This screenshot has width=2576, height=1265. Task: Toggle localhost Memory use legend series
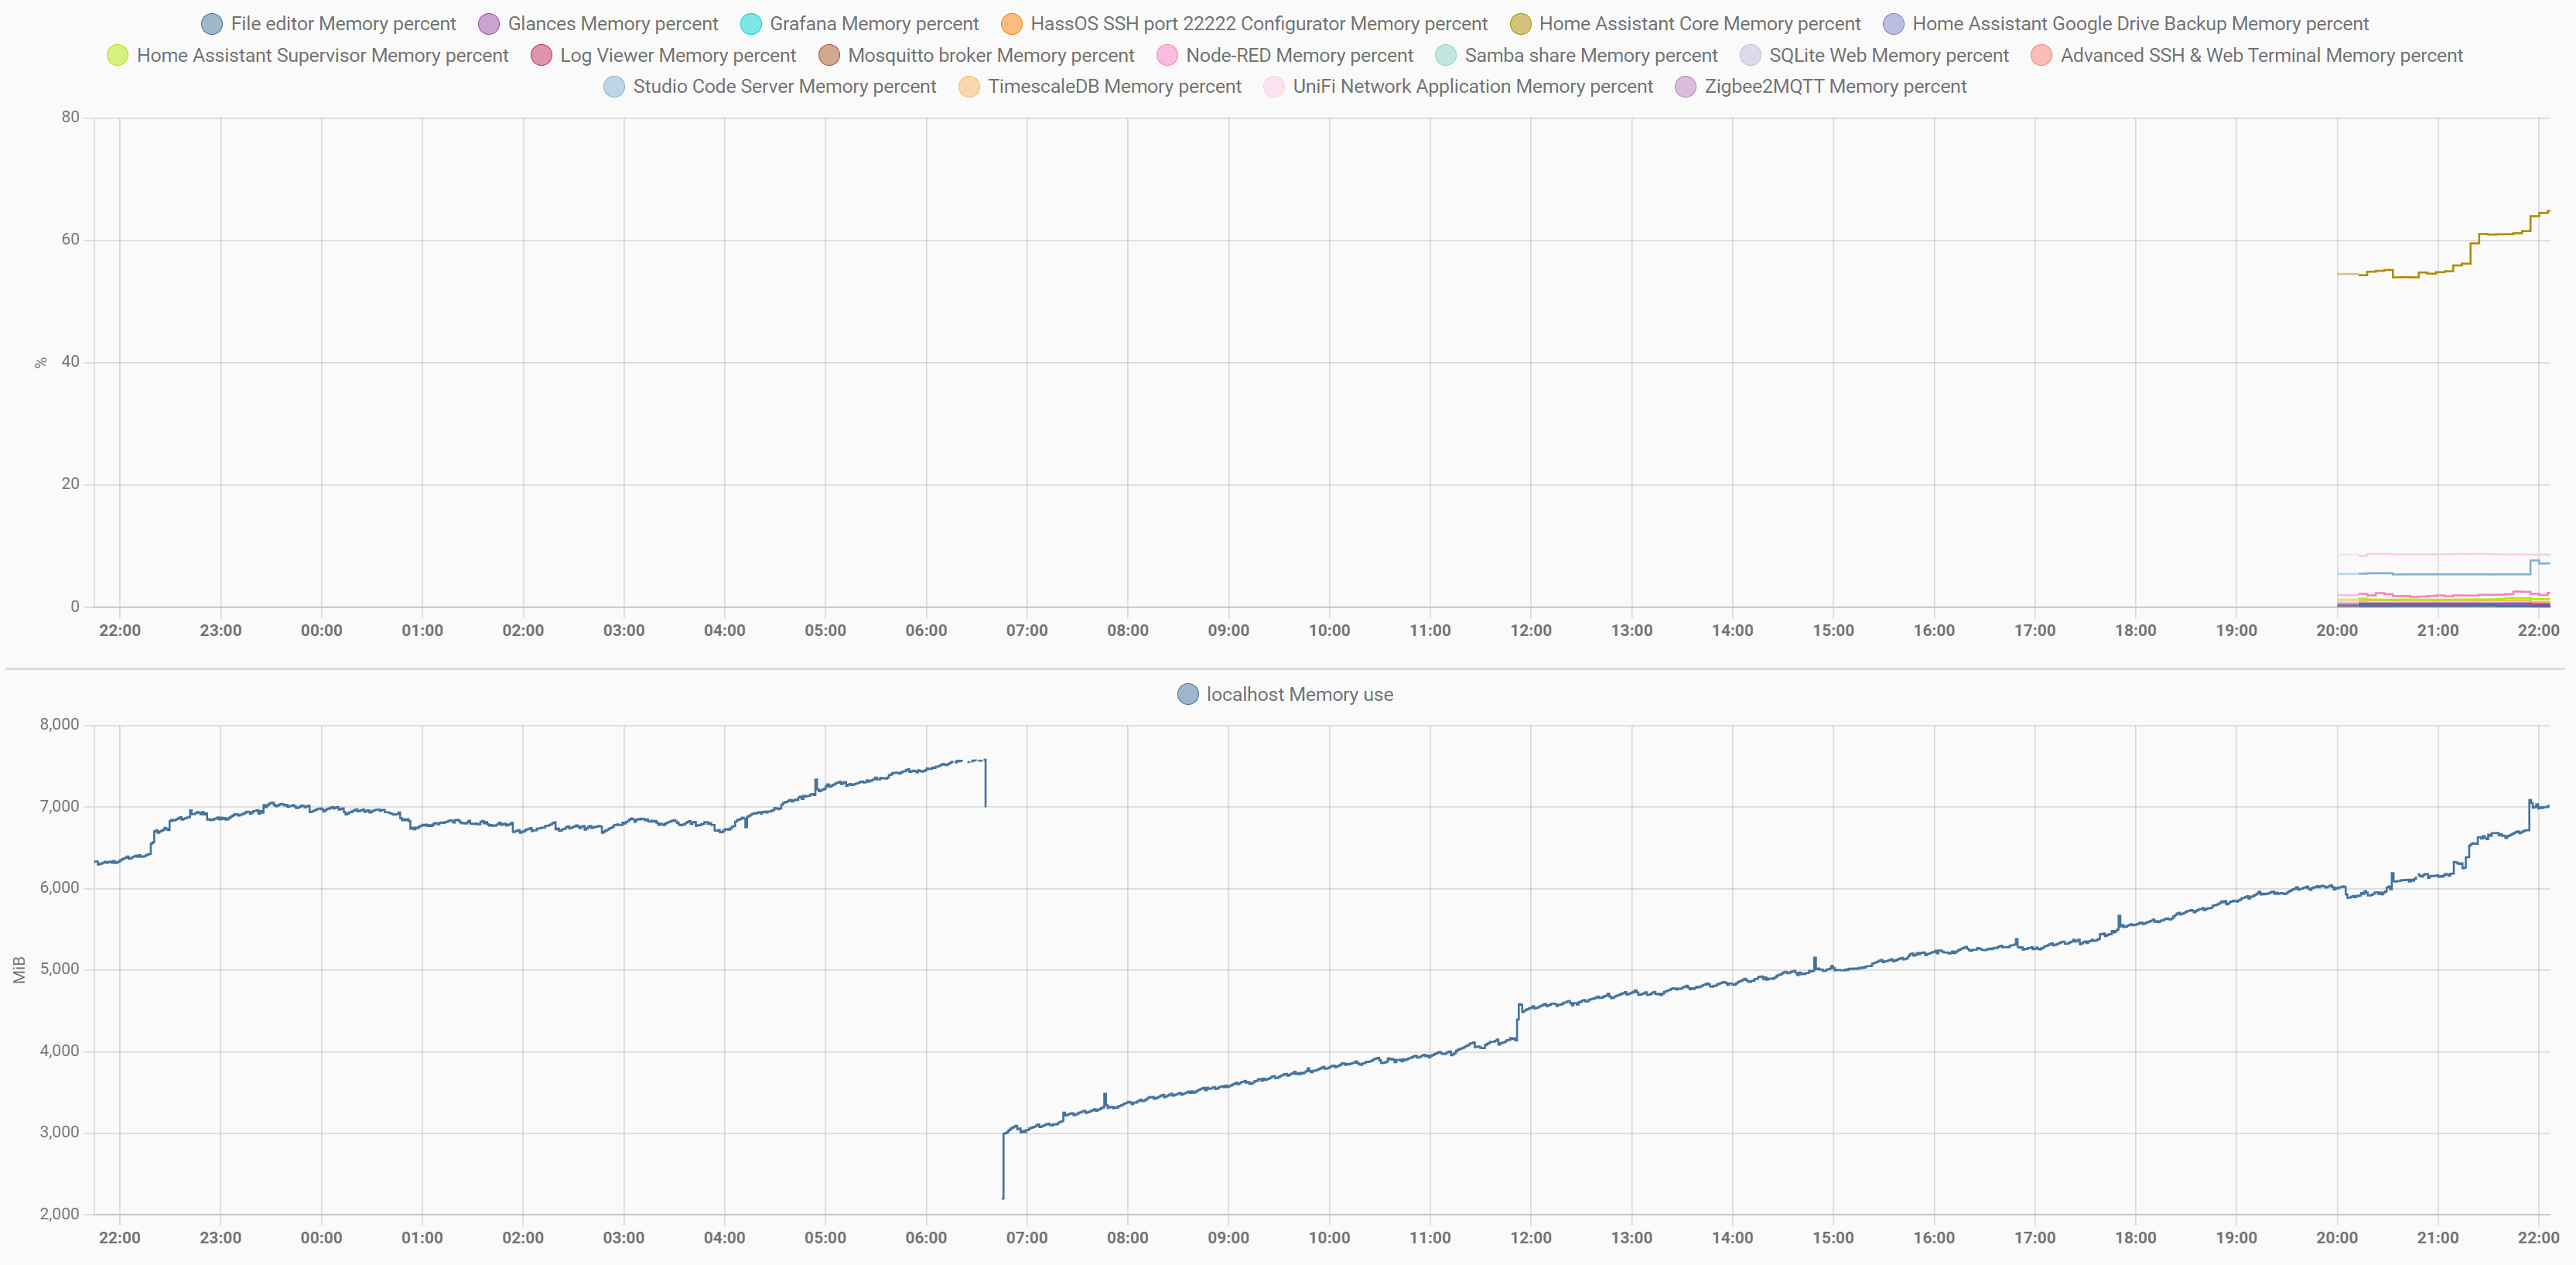pos(1285,694)
